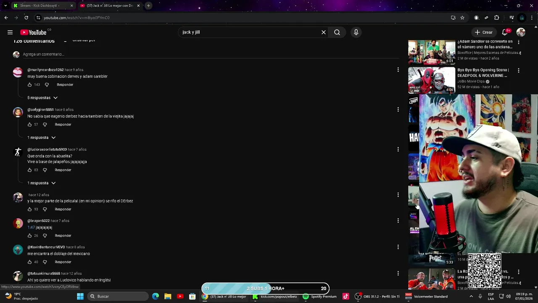
Task: Open Spotify Premium from taskbar
Action: (x=320, y=296)
